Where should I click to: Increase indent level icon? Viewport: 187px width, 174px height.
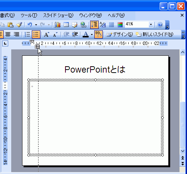tap(75, 34)
